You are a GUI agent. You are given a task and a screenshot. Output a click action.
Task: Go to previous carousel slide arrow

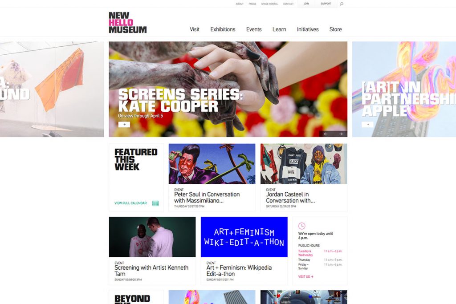(x=326, y=134)
